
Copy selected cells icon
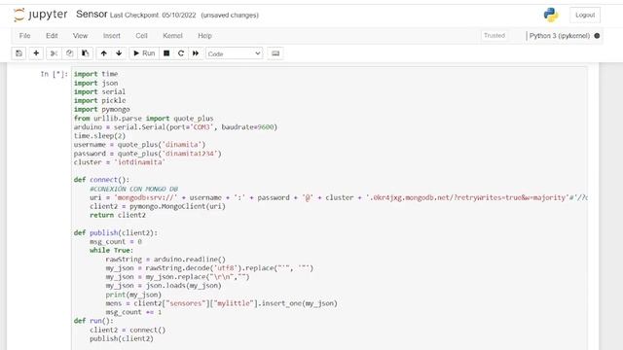click(69, 53)
